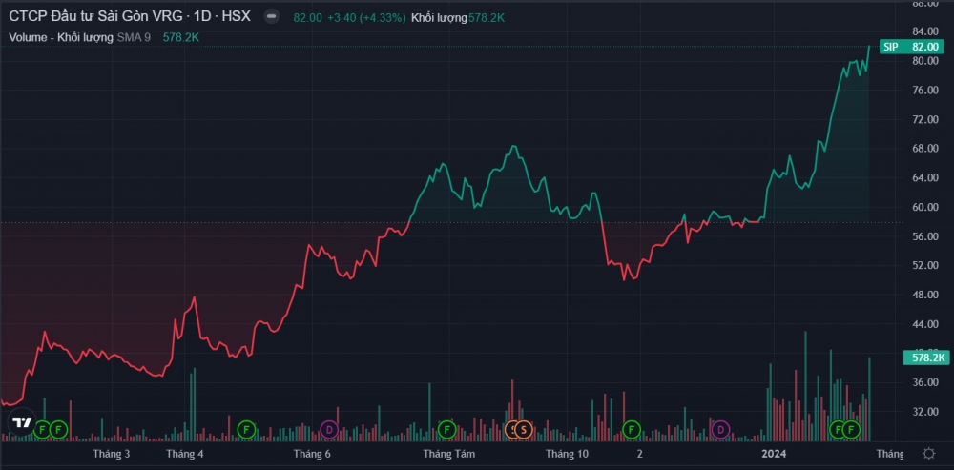The image size is (954, 470).
Task: Click F marker between Tháng 4 and Tháng 6
Action: click(246, 429)
